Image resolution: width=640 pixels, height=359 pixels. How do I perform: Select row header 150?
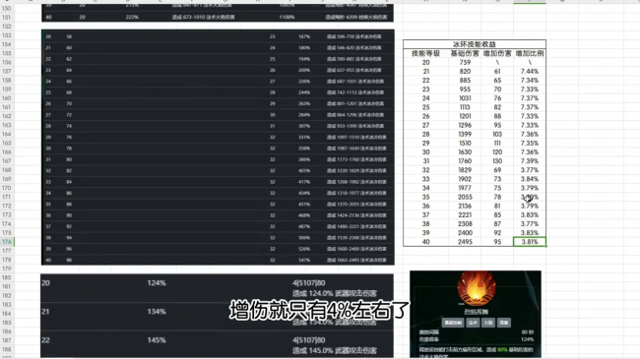[x=7, y=8]
